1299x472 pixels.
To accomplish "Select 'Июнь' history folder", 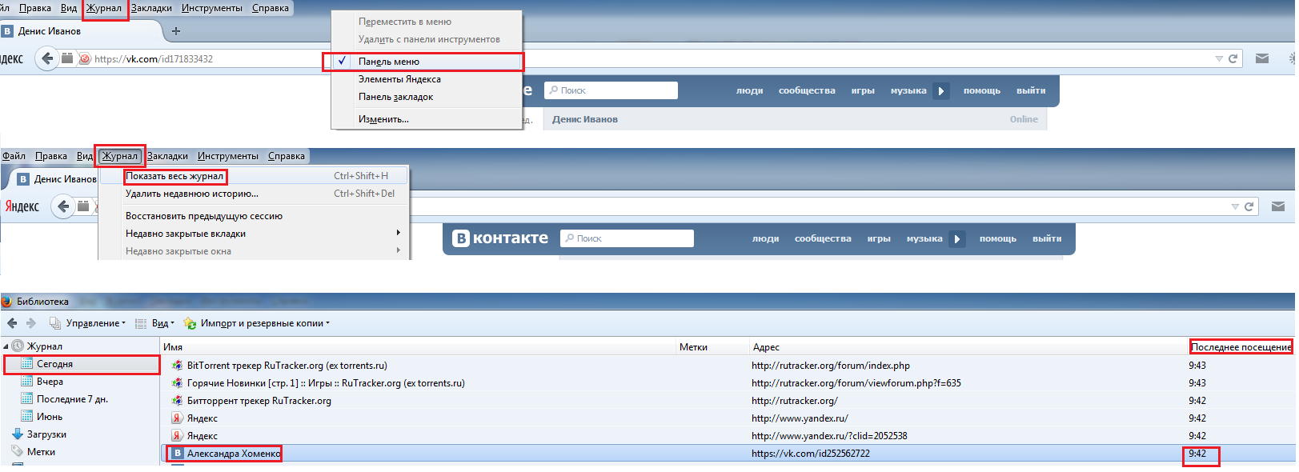I will [x=49, y=417].
